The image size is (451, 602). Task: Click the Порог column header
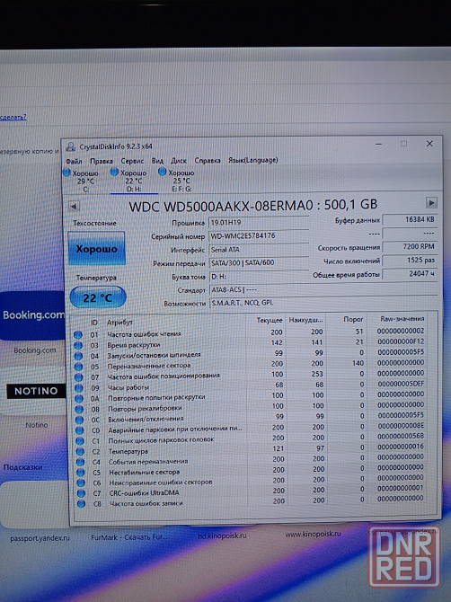point(353,320)
